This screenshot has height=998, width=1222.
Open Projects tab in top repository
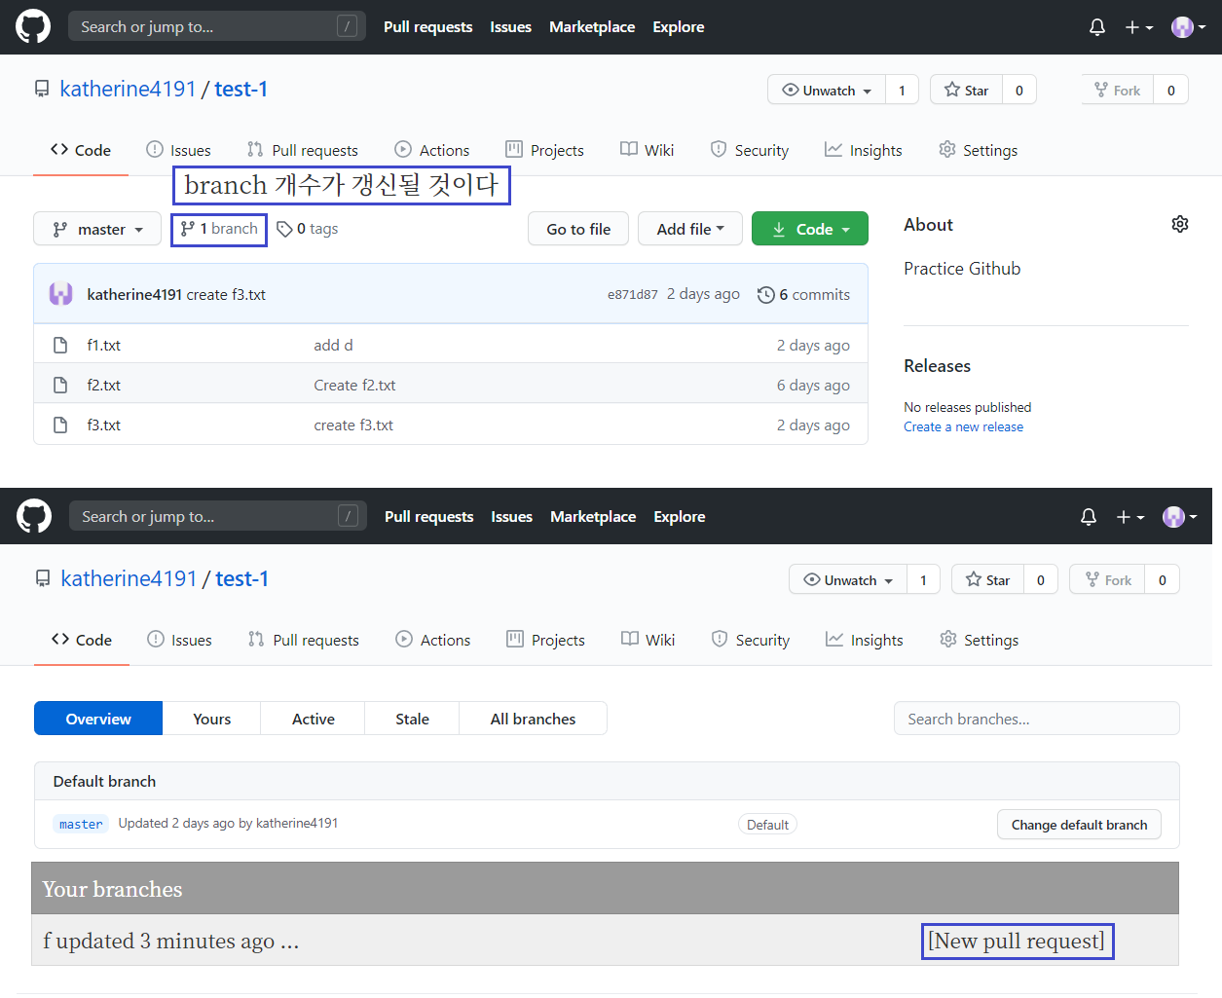[x=545, y=150]
